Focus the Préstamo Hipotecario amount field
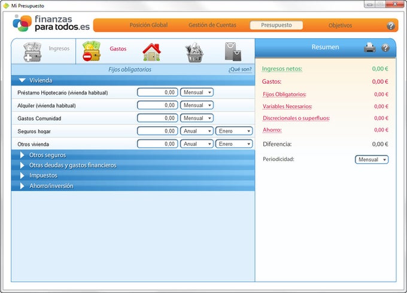Viewport: 407px width, 293px height. [157, 92]
